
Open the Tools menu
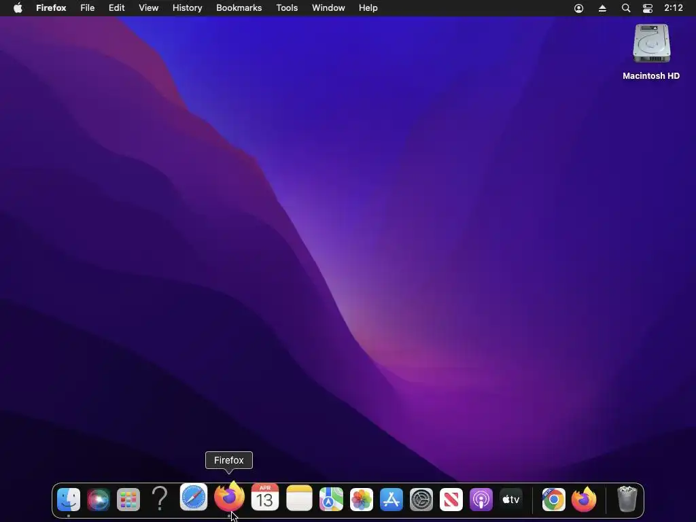[287, 8]
